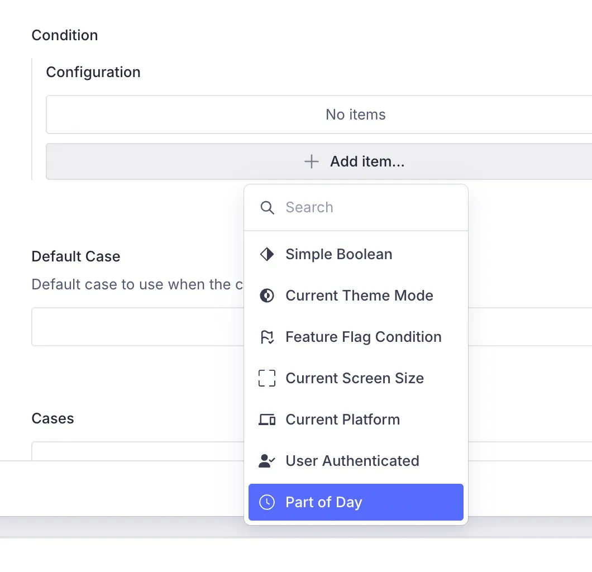Choose Simple Boolean from the list

coord(338,254)
